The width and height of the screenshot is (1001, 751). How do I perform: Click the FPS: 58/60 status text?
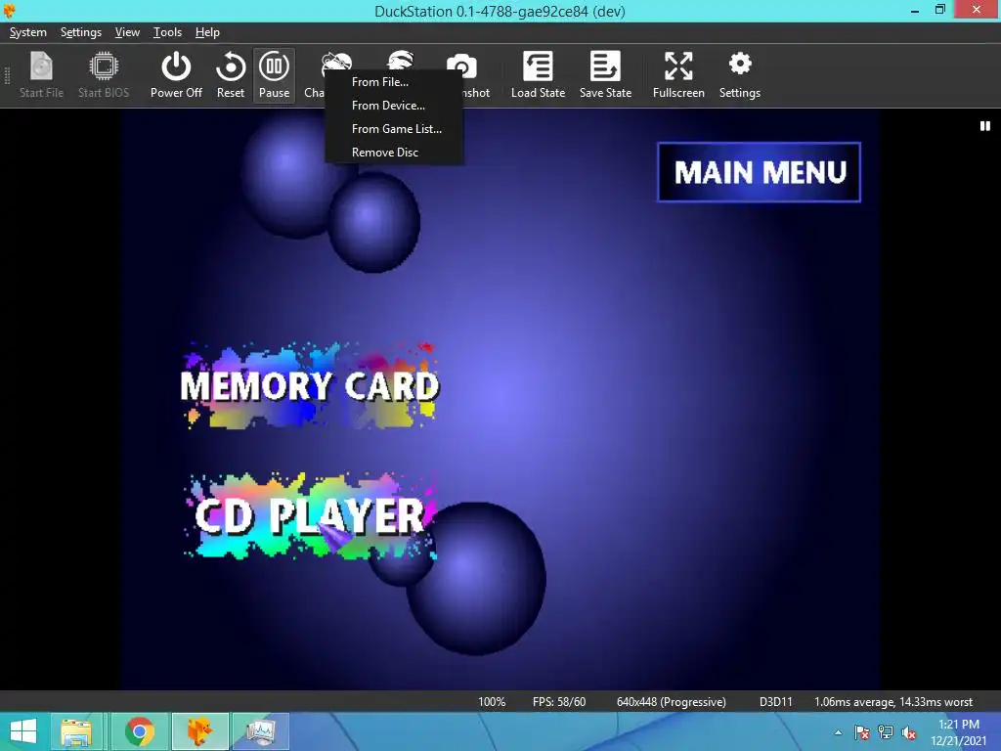[x=559, y=702]
